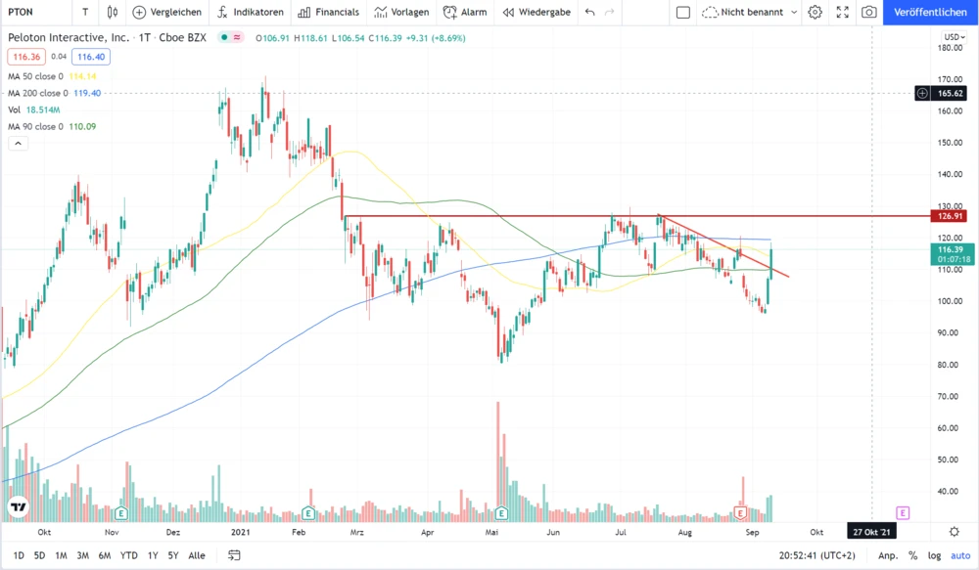Click the Vergleichen compare button

pyautogui.click(x=167, y=12)
